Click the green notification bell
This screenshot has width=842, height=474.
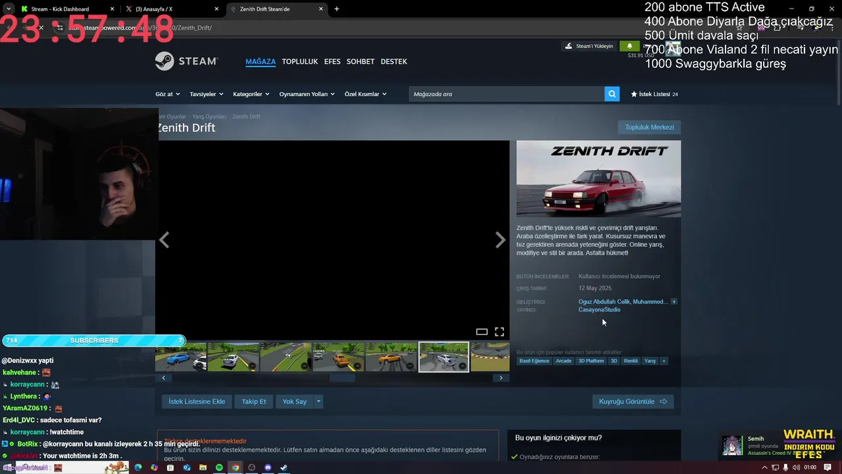click(x=630, y=46)
